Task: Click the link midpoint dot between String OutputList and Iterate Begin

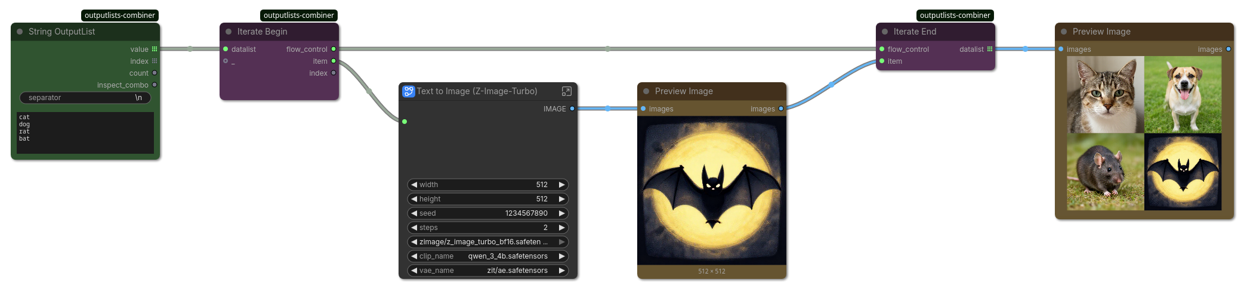Action: (x=190, y=49)
